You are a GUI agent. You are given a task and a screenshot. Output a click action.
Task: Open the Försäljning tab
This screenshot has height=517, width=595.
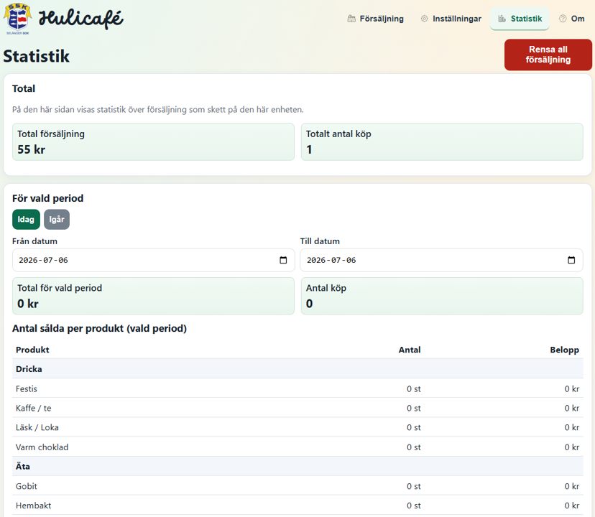click(376, 19)
